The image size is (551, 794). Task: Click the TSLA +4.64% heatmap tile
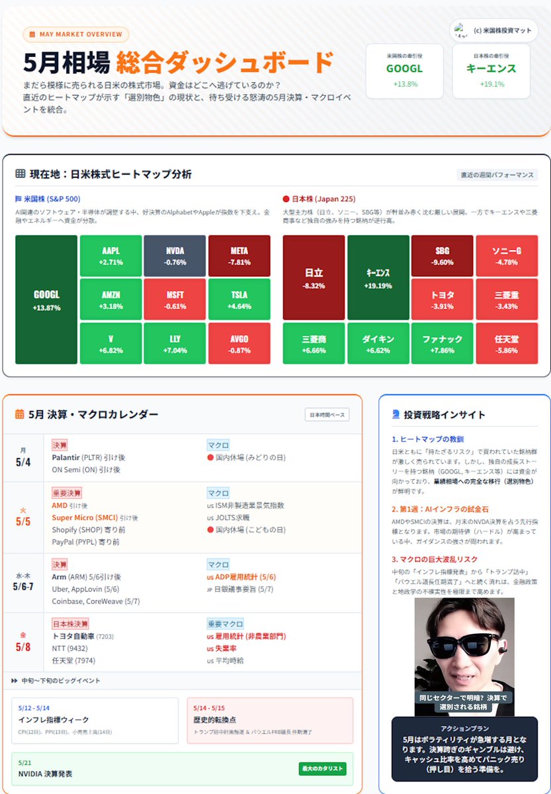pos(239,299)
